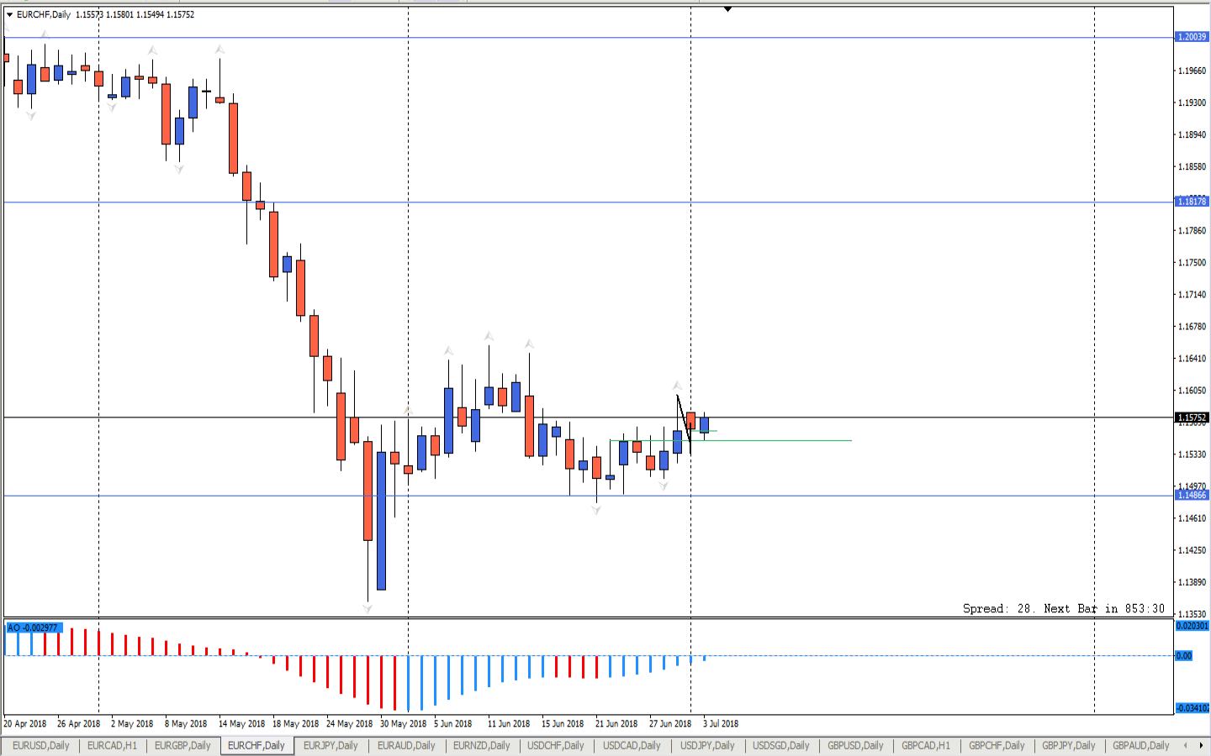Click the 1.13890 price on the scale
Image resolution: width=1211 pixels, height=756 pixels.
pyautogui.click(x=1192, y=582)
